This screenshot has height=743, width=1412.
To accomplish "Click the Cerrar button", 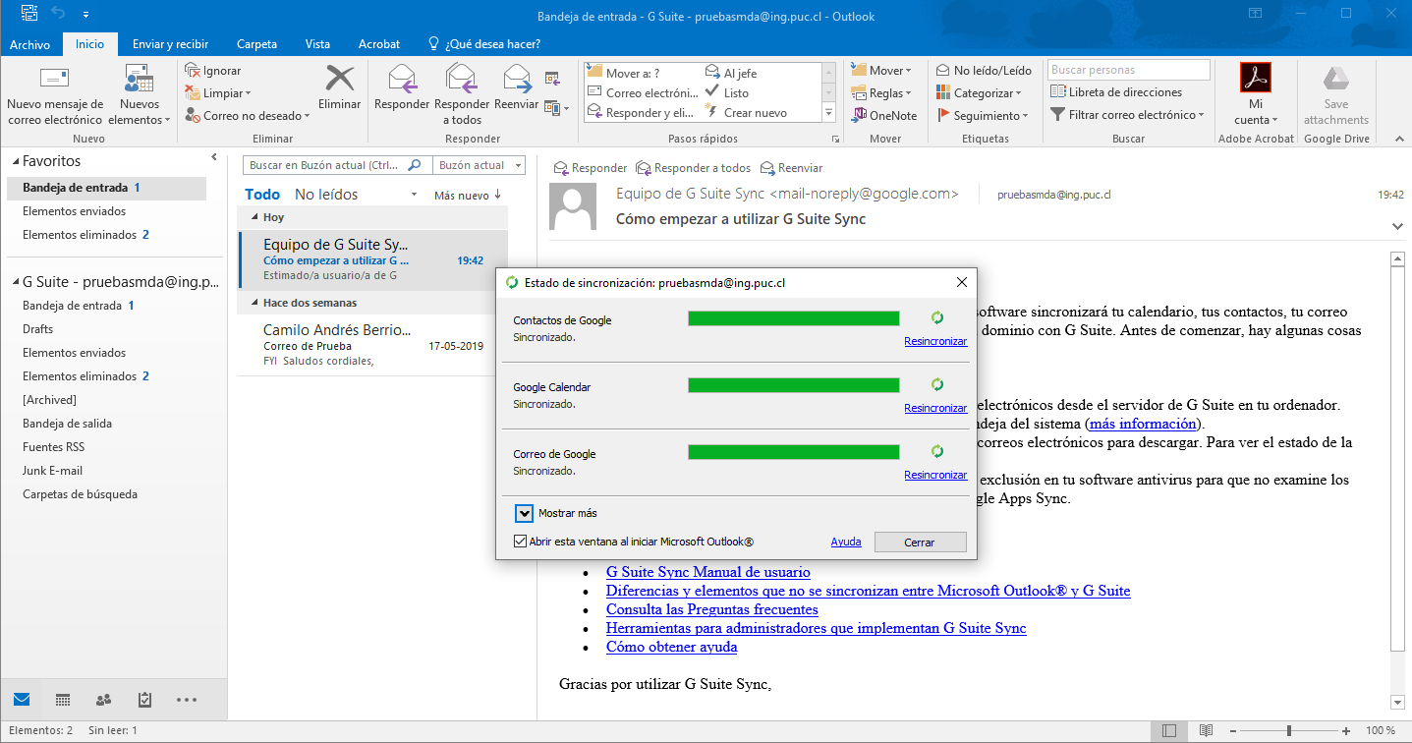I will [x=920, y=542].
